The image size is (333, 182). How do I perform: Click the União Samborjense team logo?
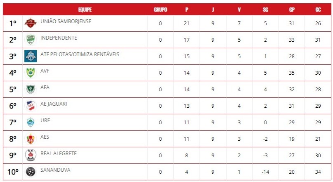coord(31,23)
